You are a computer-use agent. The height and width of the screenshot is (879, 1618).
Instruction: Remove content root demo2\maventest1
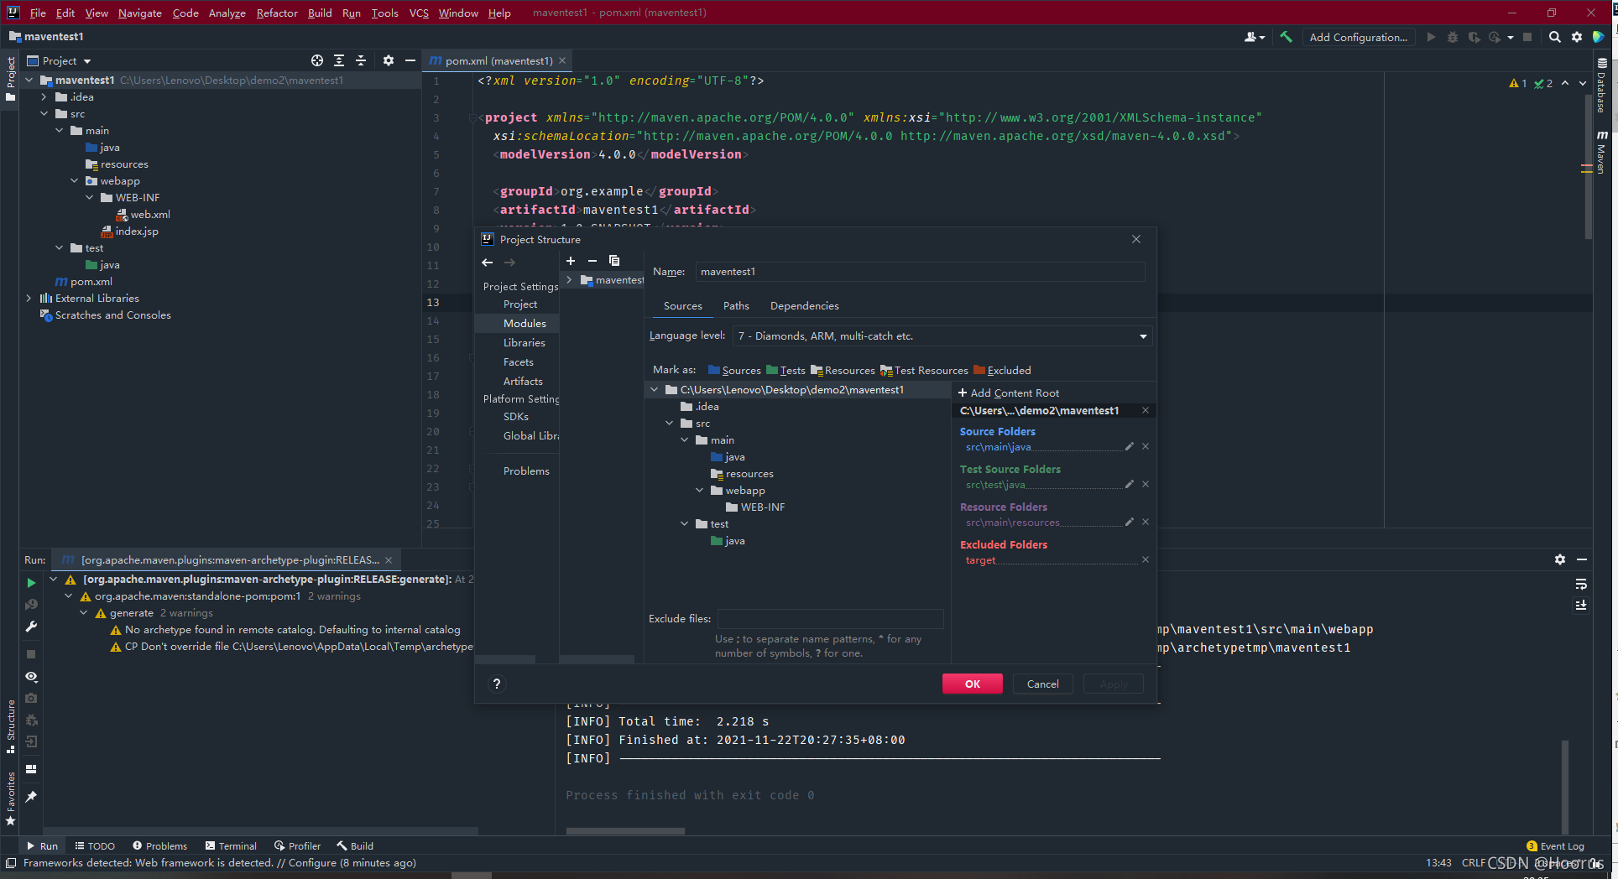click(x=1146, y=410)
